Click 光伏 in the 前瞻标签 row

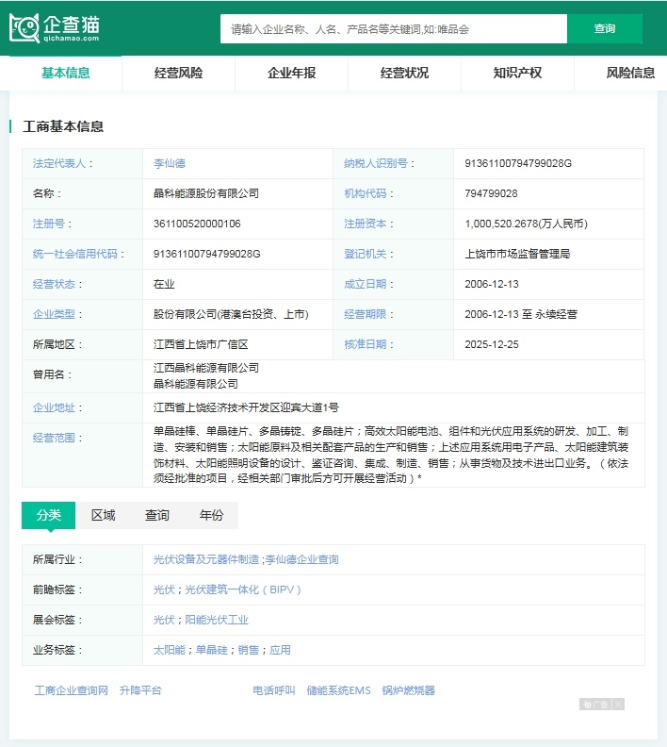164,589
